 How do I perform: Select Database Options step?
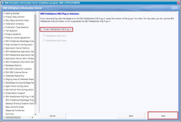tap(14, 65)
